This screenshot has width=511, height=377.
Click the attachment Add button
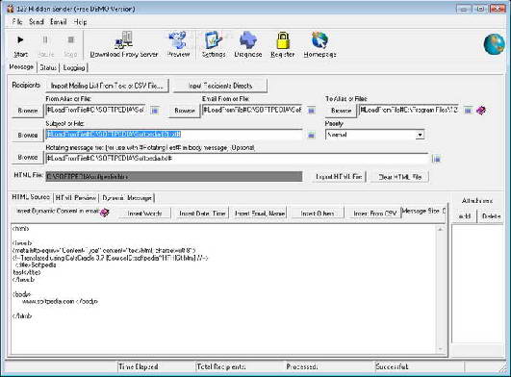464,216
